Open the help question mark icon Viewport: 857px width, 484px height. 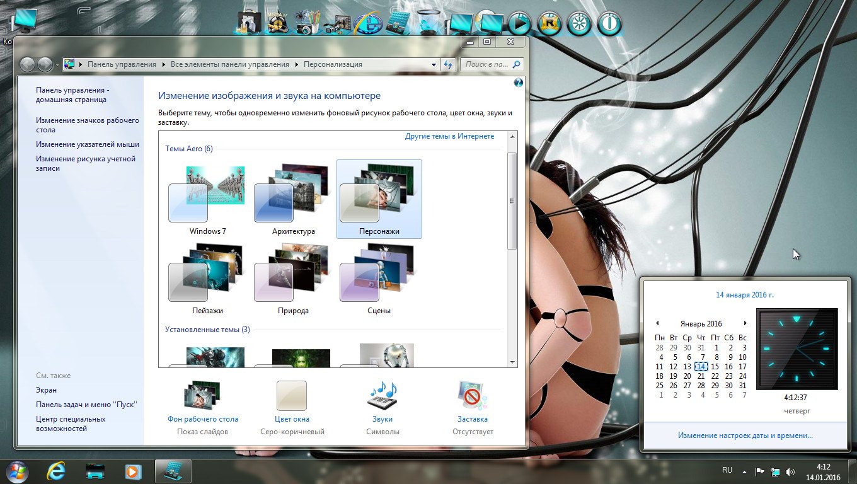pos(518,83)
